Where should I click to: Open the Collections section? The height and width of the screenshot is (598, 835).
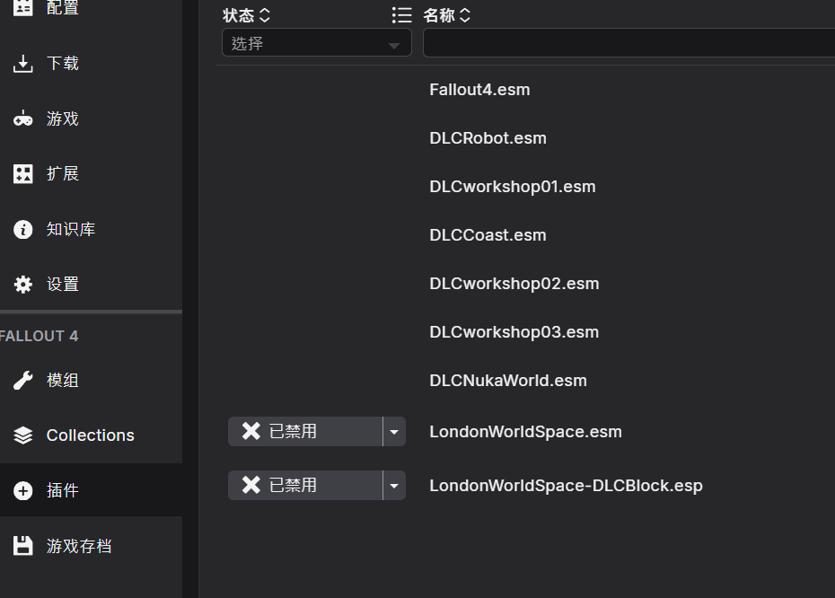click(89, 435)
